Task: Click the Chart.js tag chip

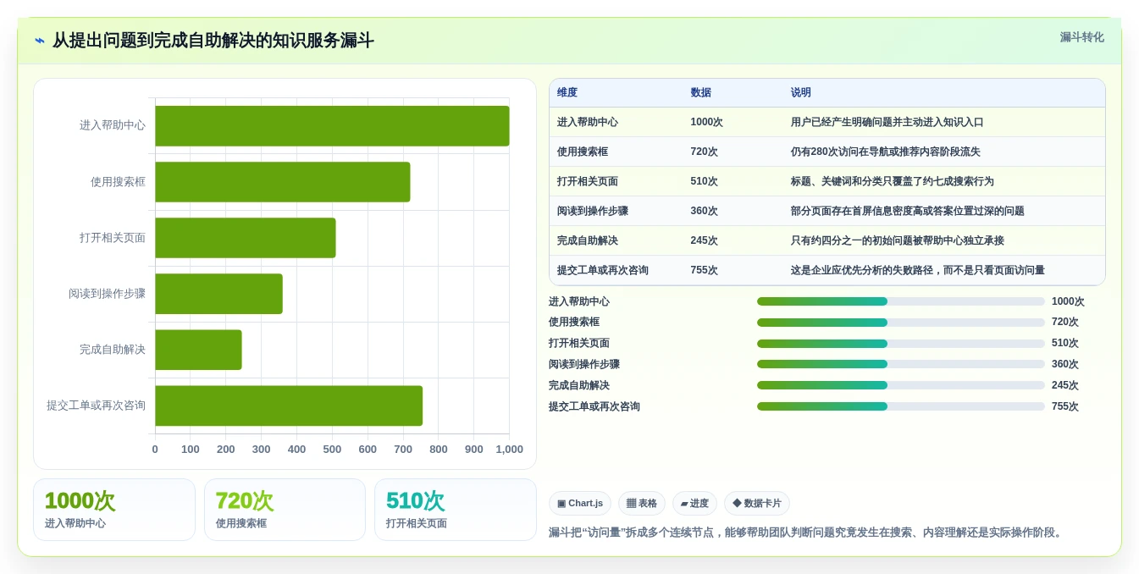Action: (x=580, y=504)
